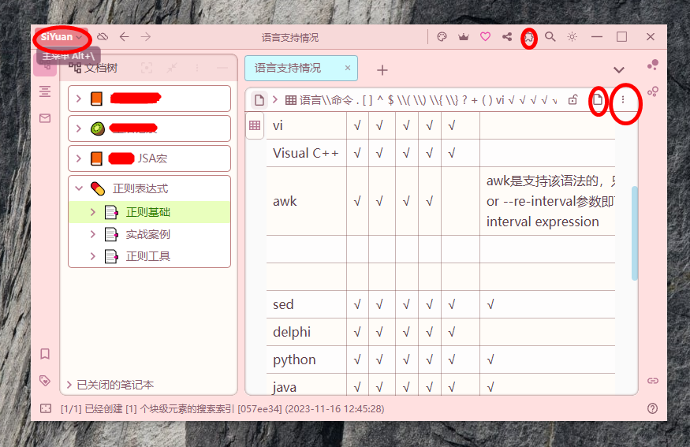
Task: Click the crown membership icon
Action: click(464, 37)
